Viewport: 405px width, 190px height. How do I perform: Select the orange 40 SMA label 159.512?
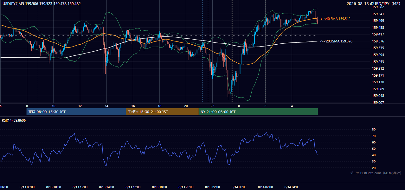(336, 19)
